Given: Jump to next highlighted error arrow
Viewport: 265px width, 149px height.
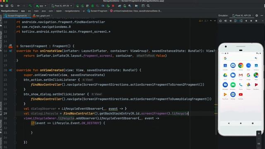Looking at the screenshot, I should [215, 21].
